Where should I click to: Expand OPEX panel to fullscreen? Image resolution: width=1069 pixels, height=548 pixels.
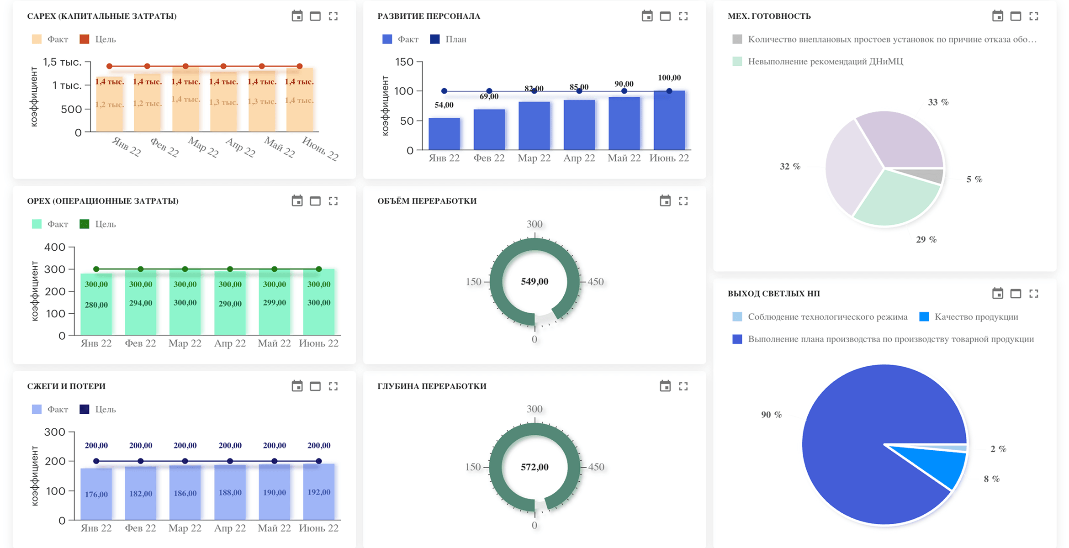point(333,201)
